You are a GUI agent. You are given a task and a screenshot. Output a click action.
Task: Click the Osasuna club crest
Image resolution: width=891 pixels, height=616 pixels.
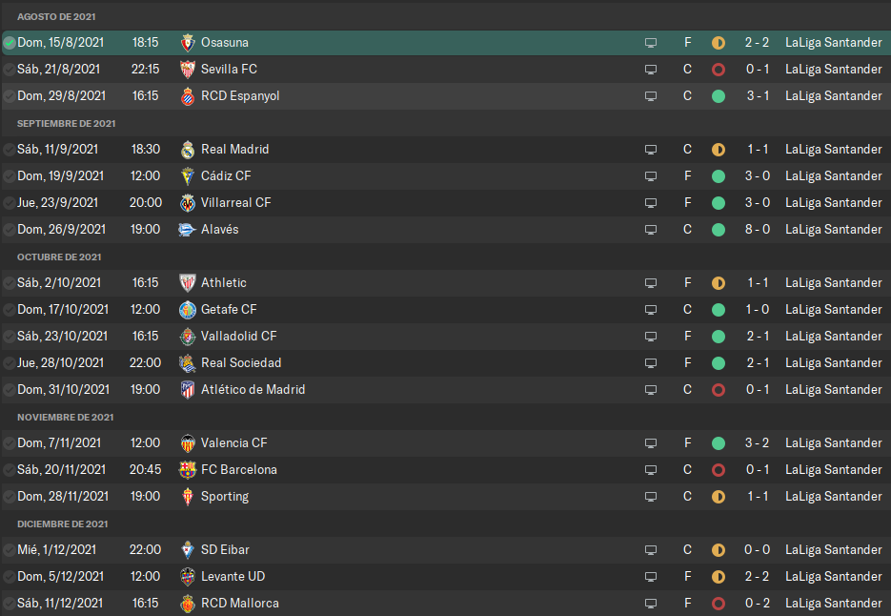click(188, 43)
